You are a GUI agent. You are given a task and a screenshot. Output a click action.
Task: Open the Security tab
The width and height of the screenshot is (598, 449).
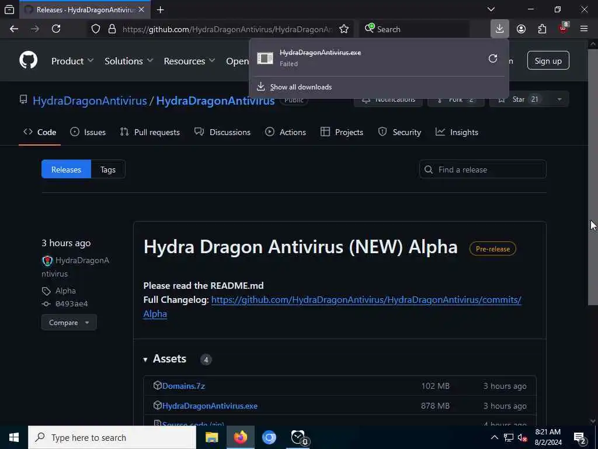[399, 132]
